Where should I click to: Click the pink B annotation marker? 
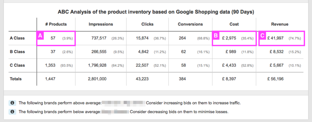216,35
